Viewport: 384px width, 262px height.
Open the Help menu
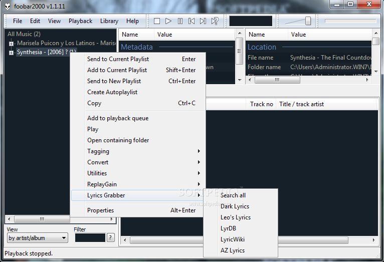(x=132, y=21)
